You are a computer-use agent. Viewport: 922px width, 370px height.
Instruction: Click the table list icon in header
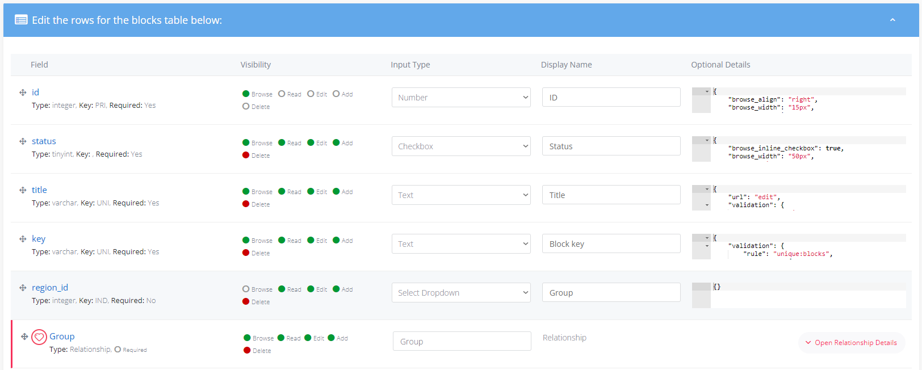click(21, 20)
